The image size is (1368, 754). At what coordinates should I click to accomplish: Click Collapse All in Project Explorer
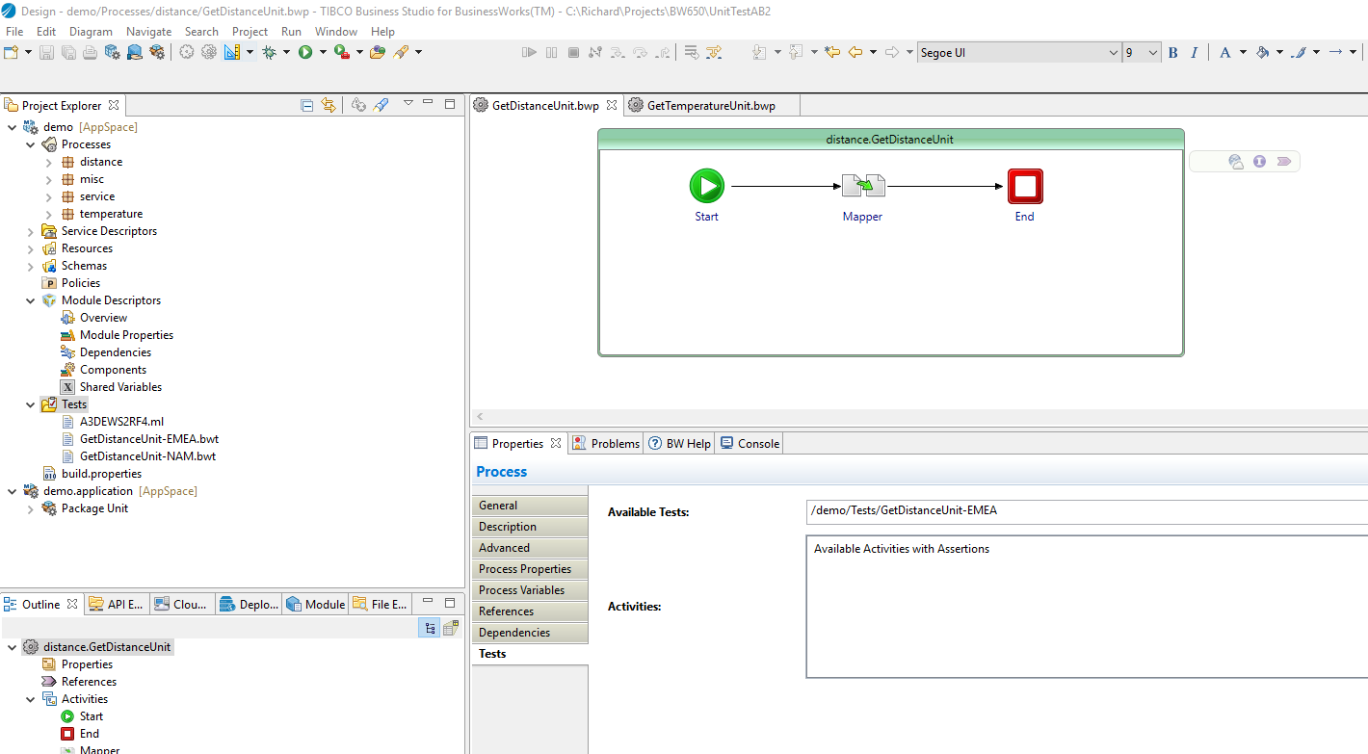(x=306, y=105)
